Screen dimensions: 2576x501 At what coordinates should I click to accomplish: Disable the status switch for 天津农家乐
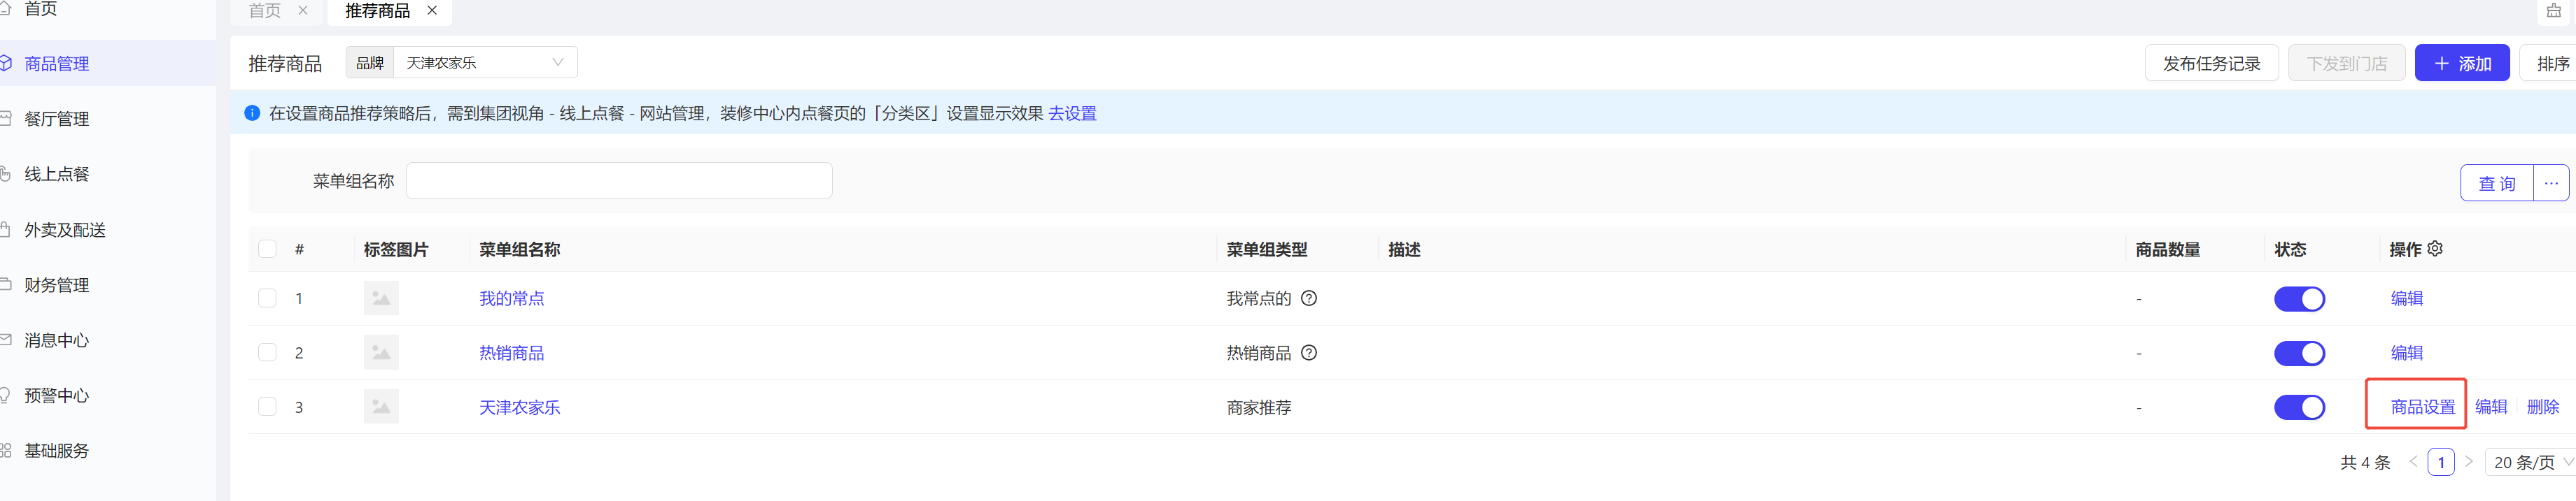coord(2298,407)
